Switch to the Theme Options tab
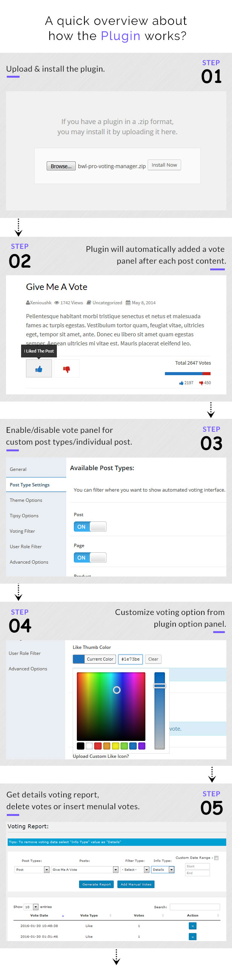Image resolution: width=232 pixels, height=969 pixels. (26, 500)
